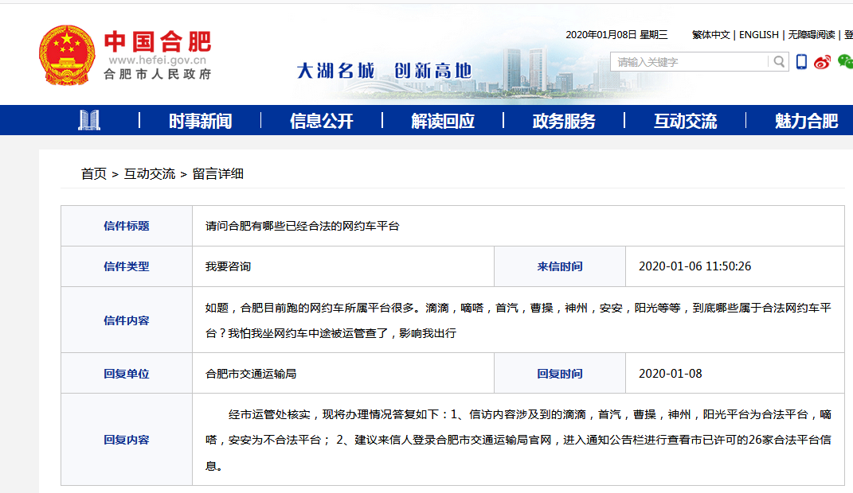The width and height of the screenshot is (853, 493).
Task: Open the mobile version phone icon
Action: 801,62
